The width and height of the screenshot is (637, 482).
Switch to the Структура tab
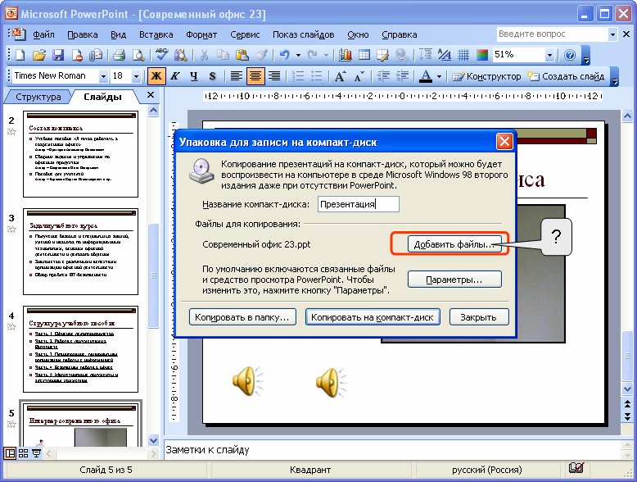pos(38,97)
